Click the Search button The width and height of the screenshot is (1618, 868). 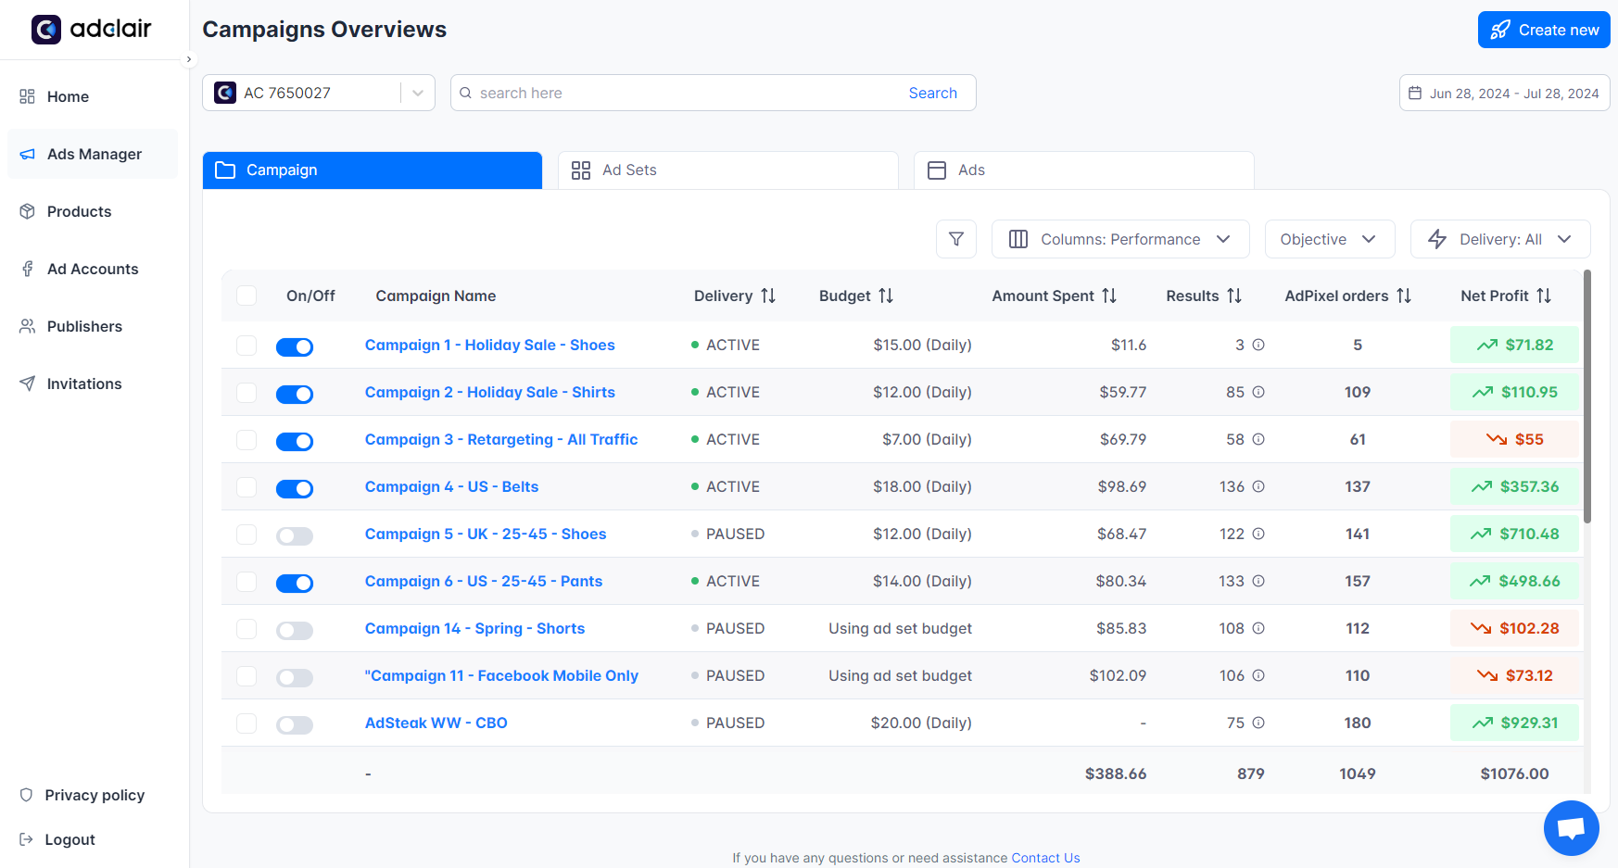pos(932,93)
